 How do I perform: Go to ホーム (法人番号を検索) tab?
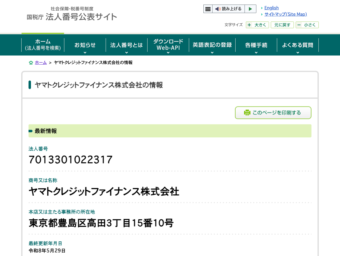(43, 45)
